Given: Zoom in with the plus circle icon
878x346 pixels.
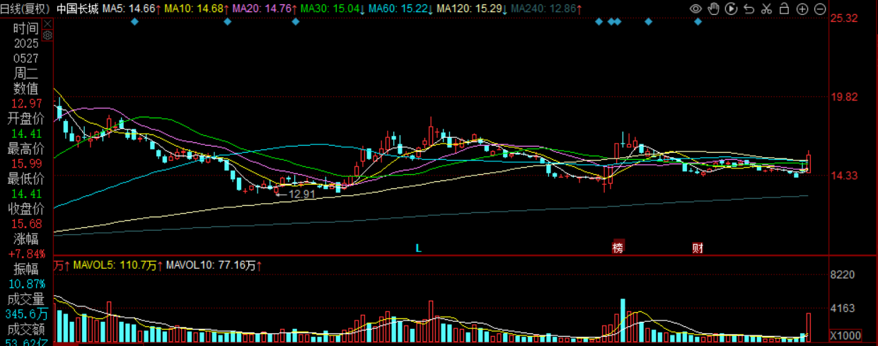Looking at the screenshot, I should click(802, 9).
